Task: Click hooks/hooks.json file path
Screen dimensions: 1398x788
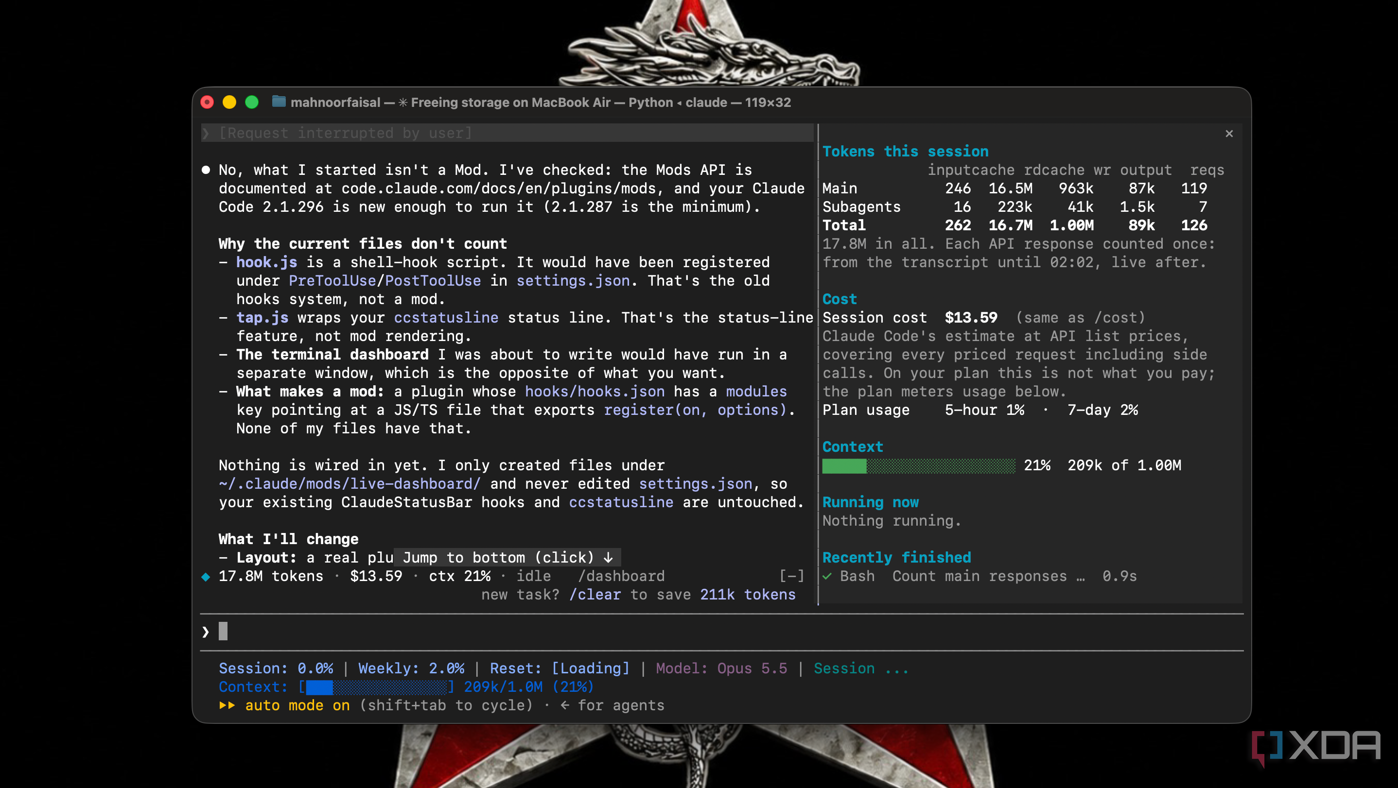Action: [x=595, y=392]
